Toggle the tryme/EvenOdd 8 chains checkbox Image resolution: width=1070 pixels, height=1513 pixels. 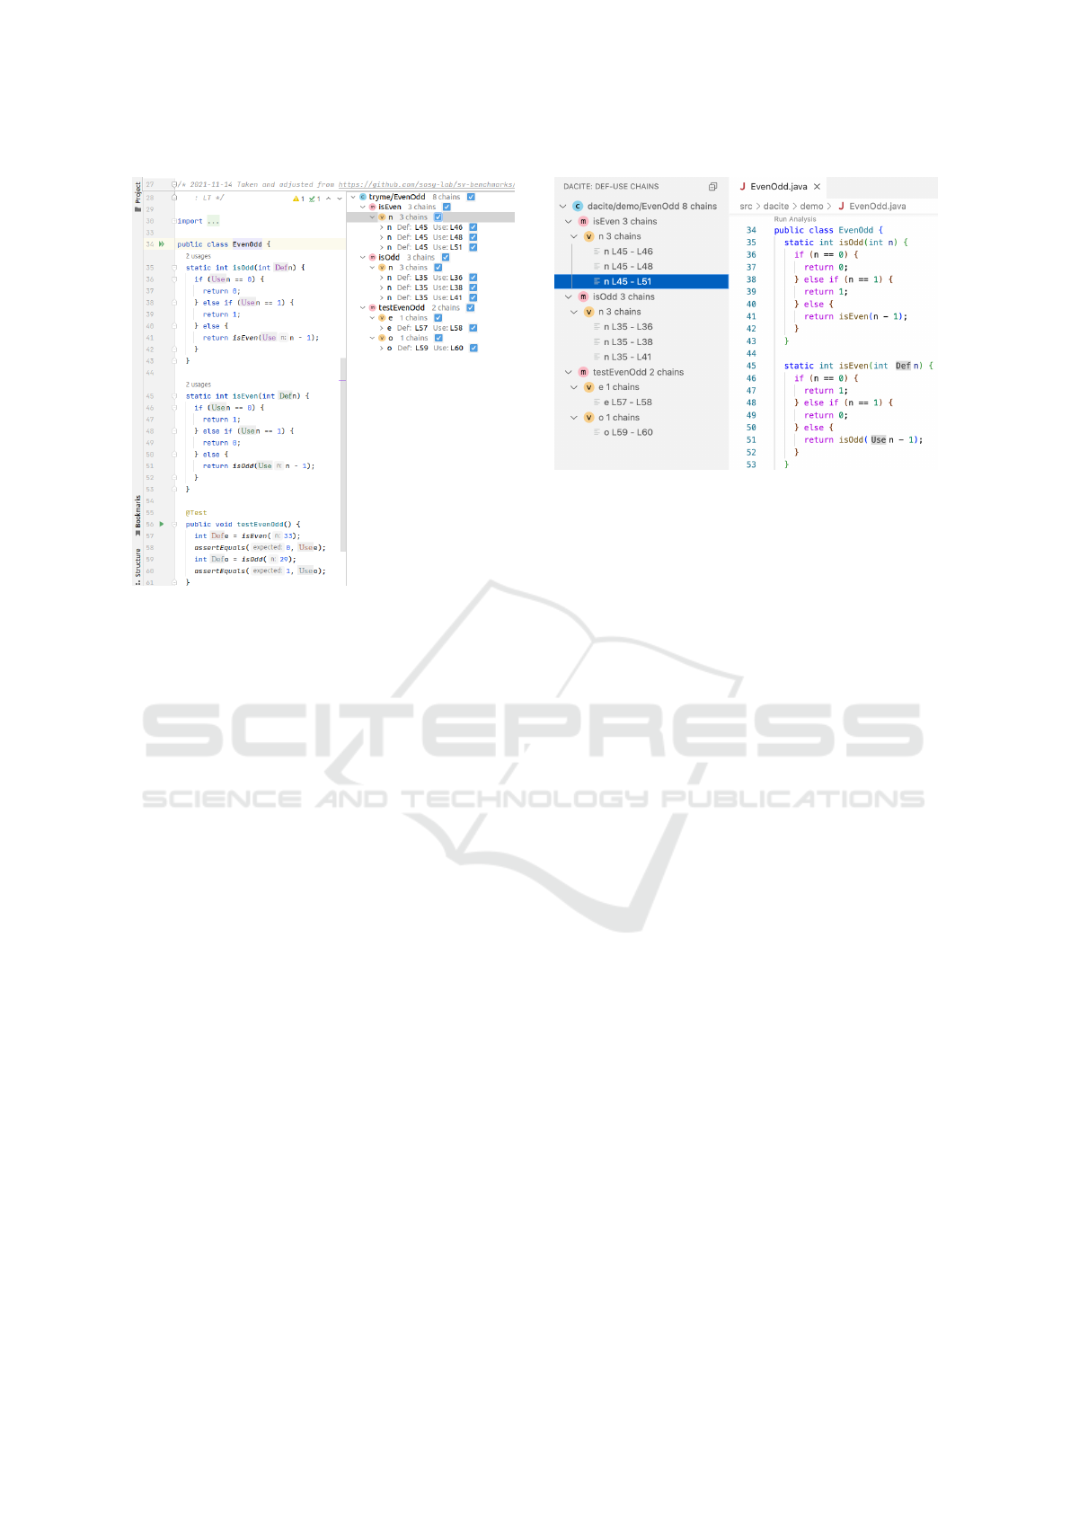tap(471, 197)
